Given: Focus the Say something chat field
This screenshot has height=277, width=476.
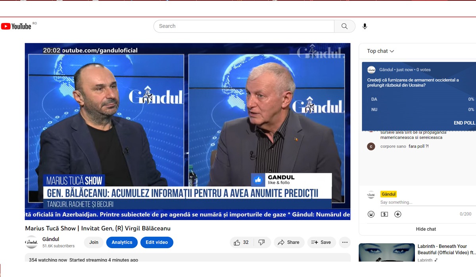Looking at the screenshot, I should (x=428, y=202).
